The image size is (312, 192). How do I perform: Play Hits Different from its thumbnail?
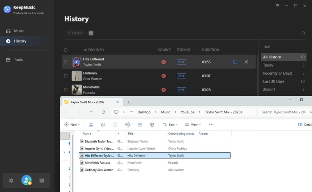point(76,62)
